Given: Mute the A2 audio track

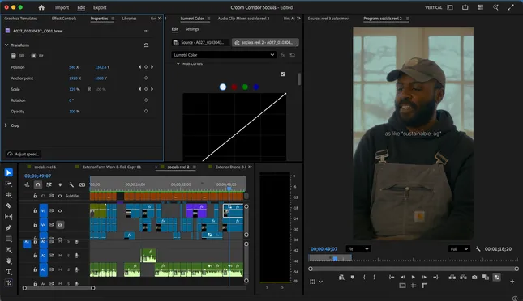Looking at the screenshot, I should (x=60, y=256).
